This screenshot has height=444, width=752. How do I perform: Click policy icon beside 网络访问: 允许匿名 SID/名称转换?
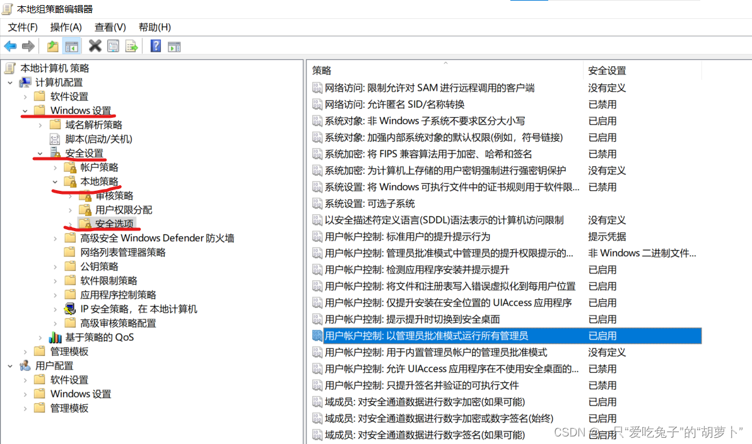tap(317, 105)
